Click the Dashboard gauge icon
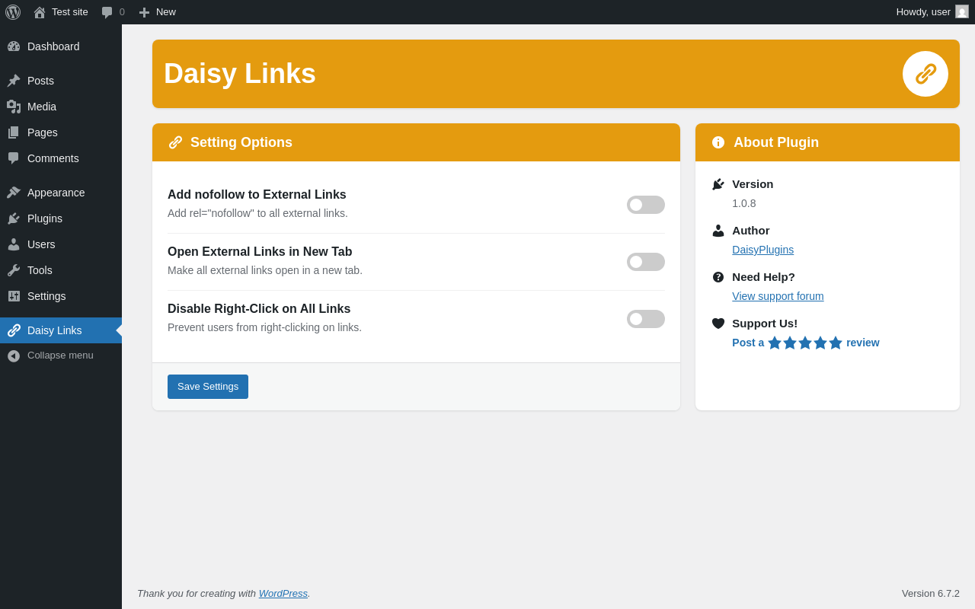The height and width of the screenshot is (609, 975). tap(14, 46)
